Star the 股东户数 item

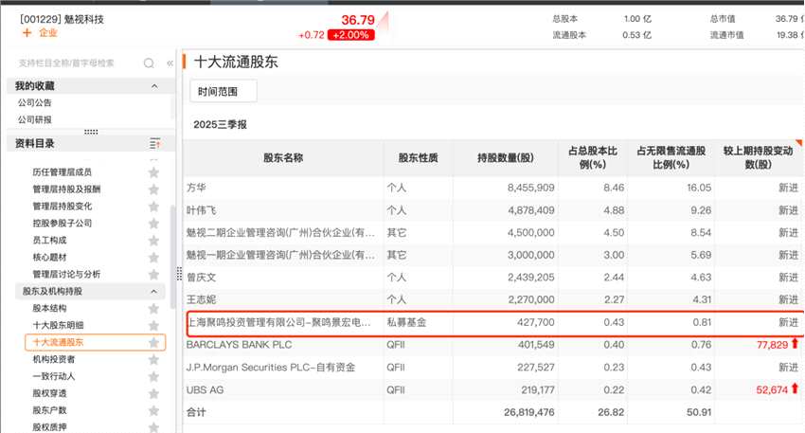153,410
